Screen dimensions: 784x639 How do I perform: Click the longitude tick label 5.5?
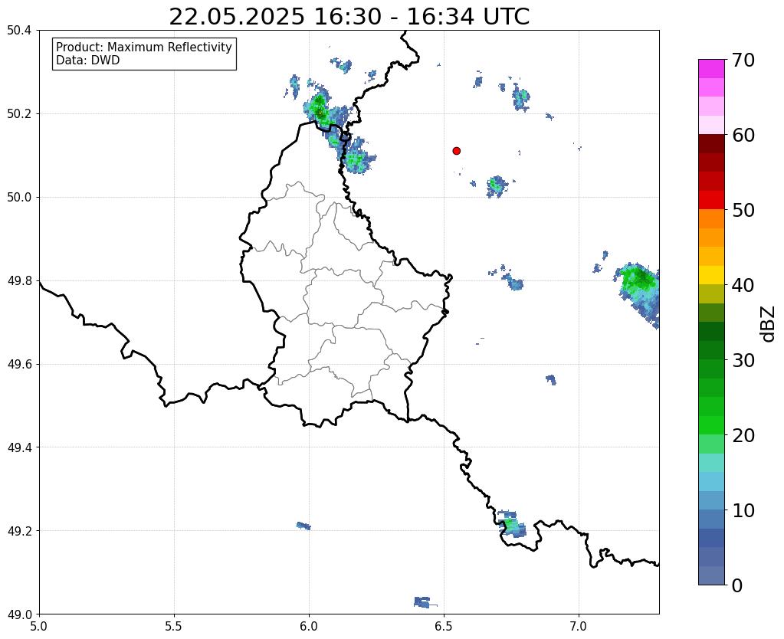point(174,627)
